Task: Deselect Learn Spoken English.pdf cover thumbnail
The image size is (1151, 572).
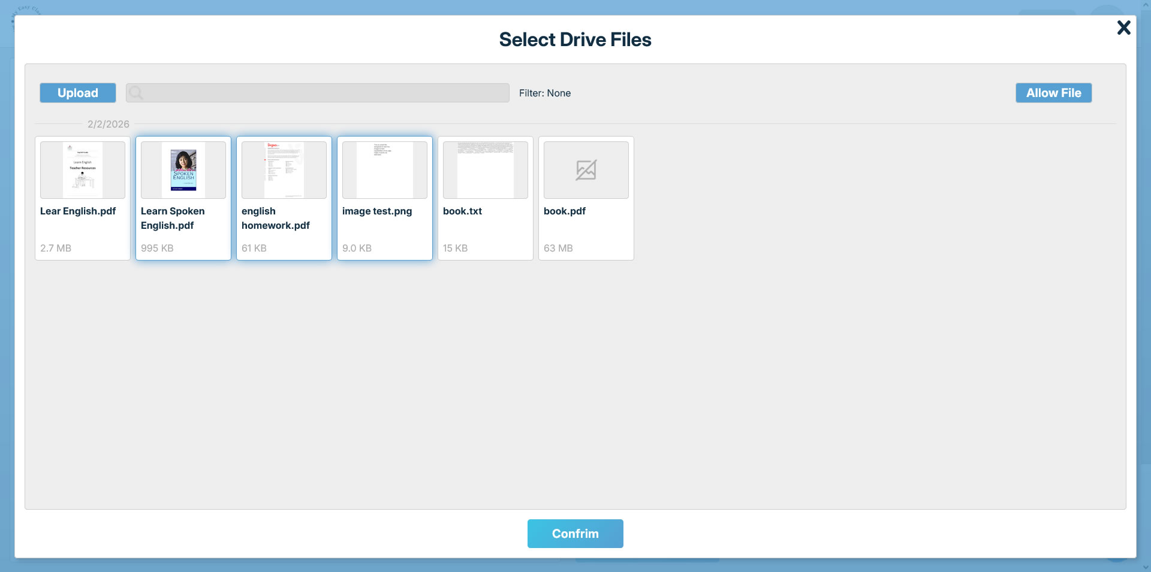Action: (183, 170)
